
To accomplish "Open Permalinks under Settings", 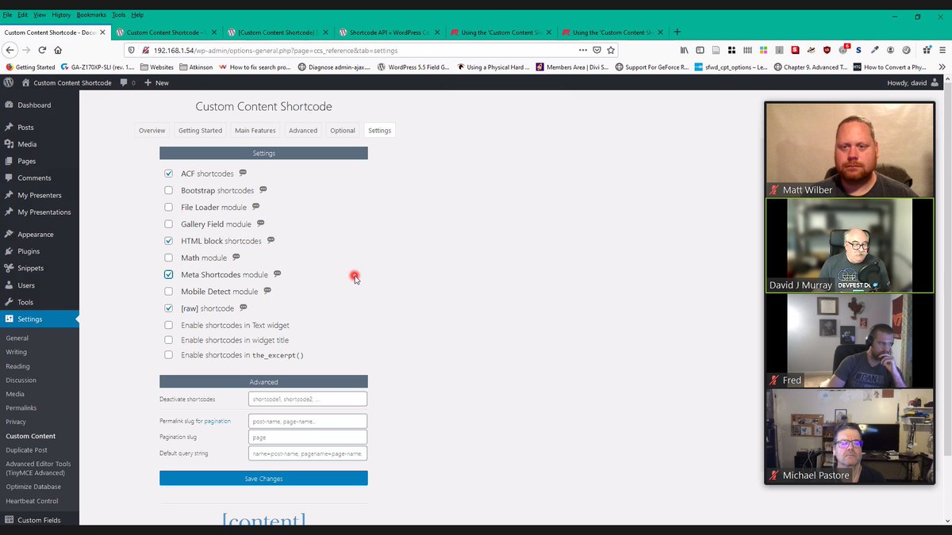I will [x=21, y=407].
